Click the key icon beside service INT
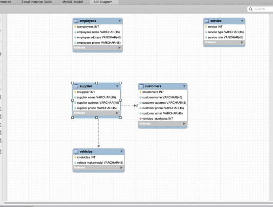Image resolution: width=273 pixels, height=207 pixels. (205, 27)
